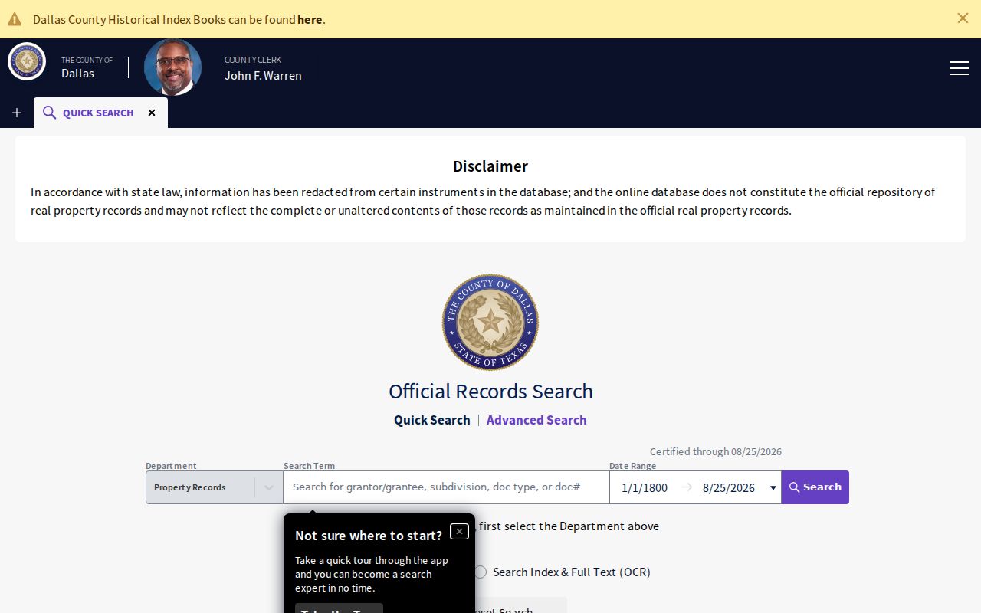
Task: Open the hamburger menu icon
Action: pyautogui.click(x=959, y=68)
